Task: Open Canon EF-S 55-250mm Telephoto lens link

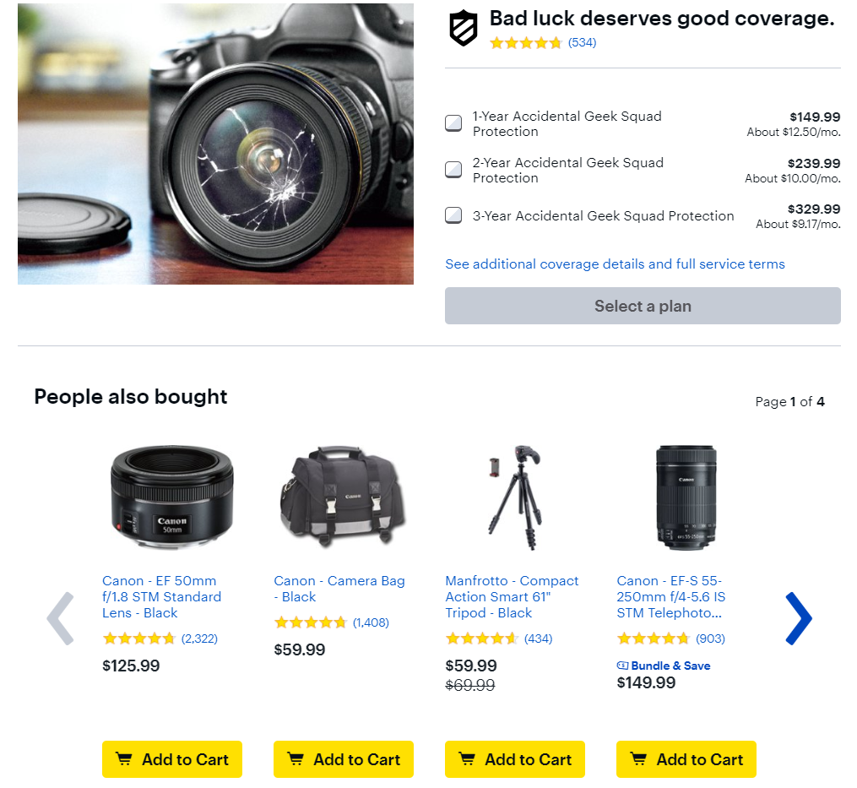Action: (x=670, y=596)
